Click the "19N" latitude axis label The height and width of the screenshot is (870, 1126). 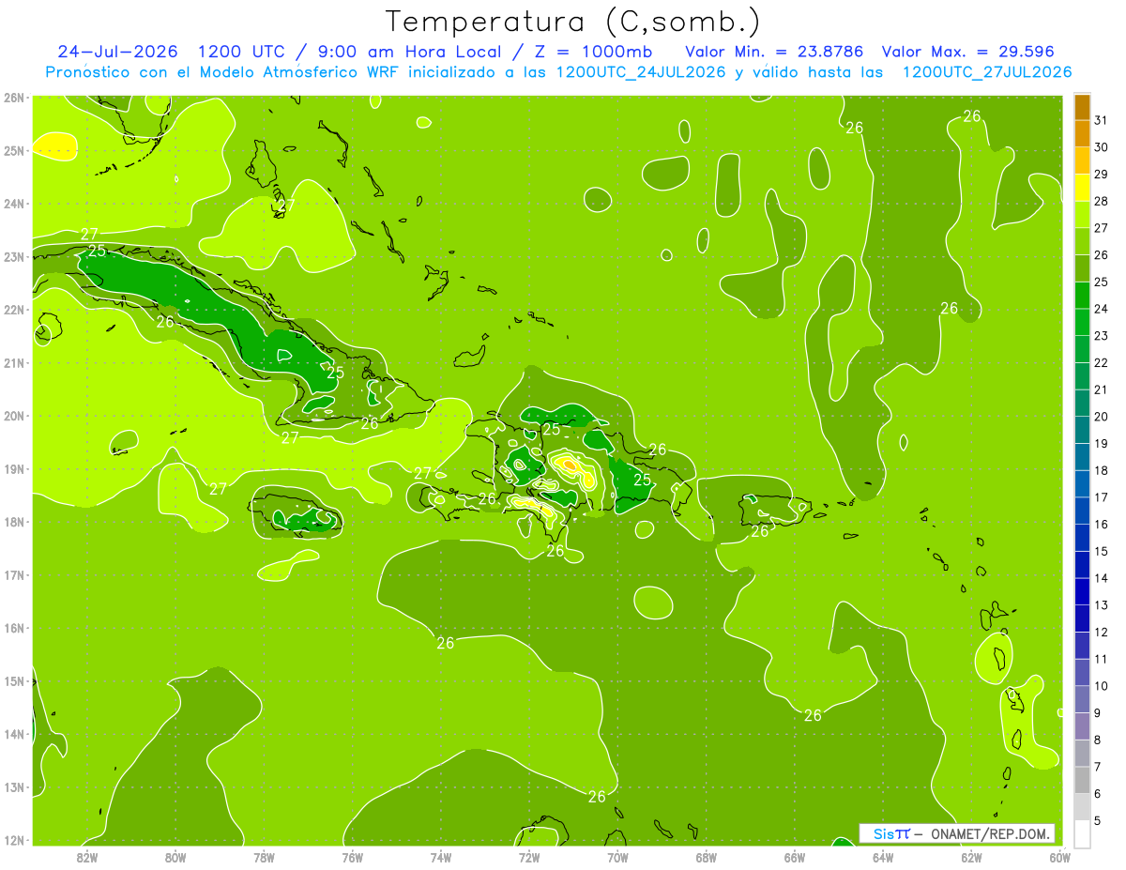pos(13,468)
